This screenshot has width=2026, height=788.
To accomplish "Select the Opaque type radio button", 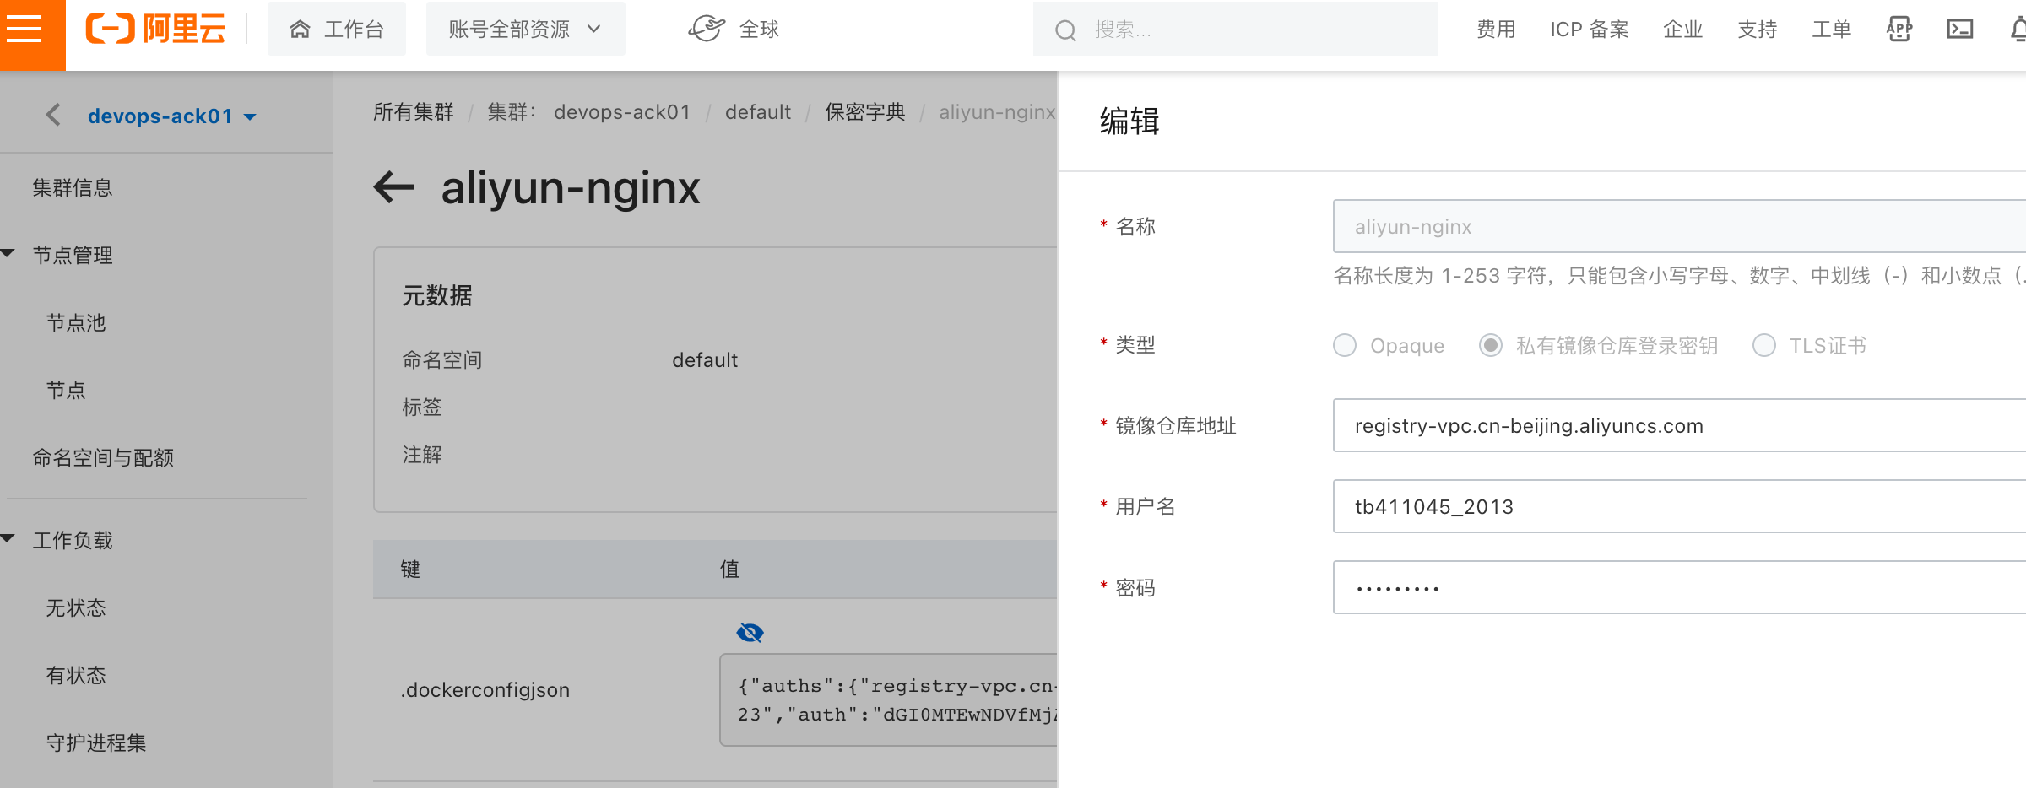I will [x=1345, y=345].
